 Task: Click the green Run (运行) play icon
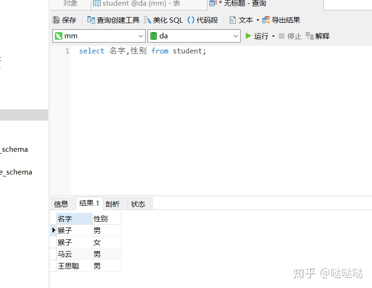(x=249, y=36)
